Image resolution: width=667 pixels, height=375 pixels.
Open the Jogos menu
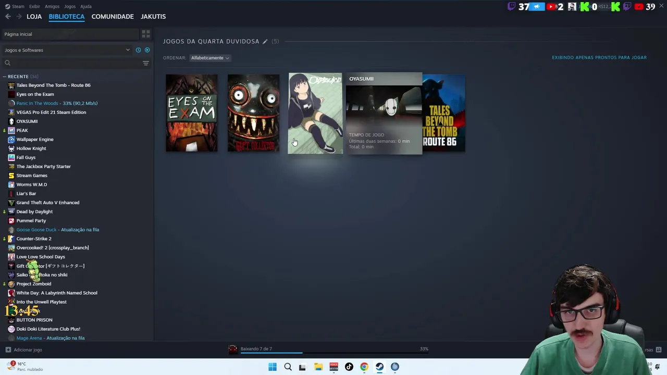tap(70, 6)
